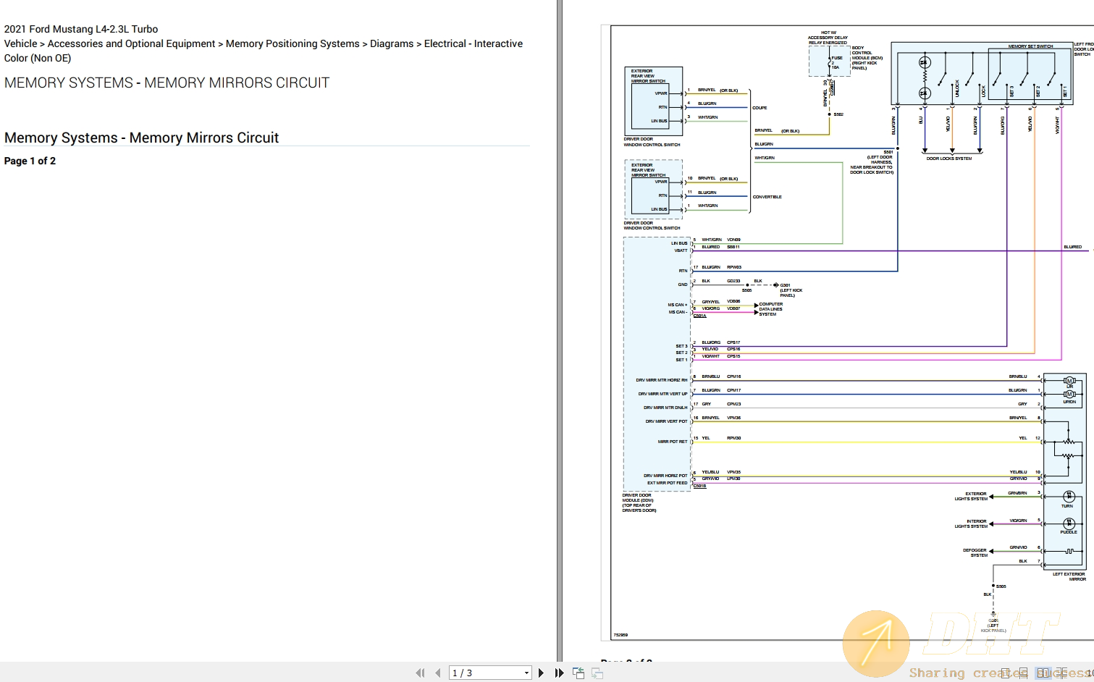Screen dimensions: 1094x682
Task: Jump to the last page
Action: click(x=559, y=673)
